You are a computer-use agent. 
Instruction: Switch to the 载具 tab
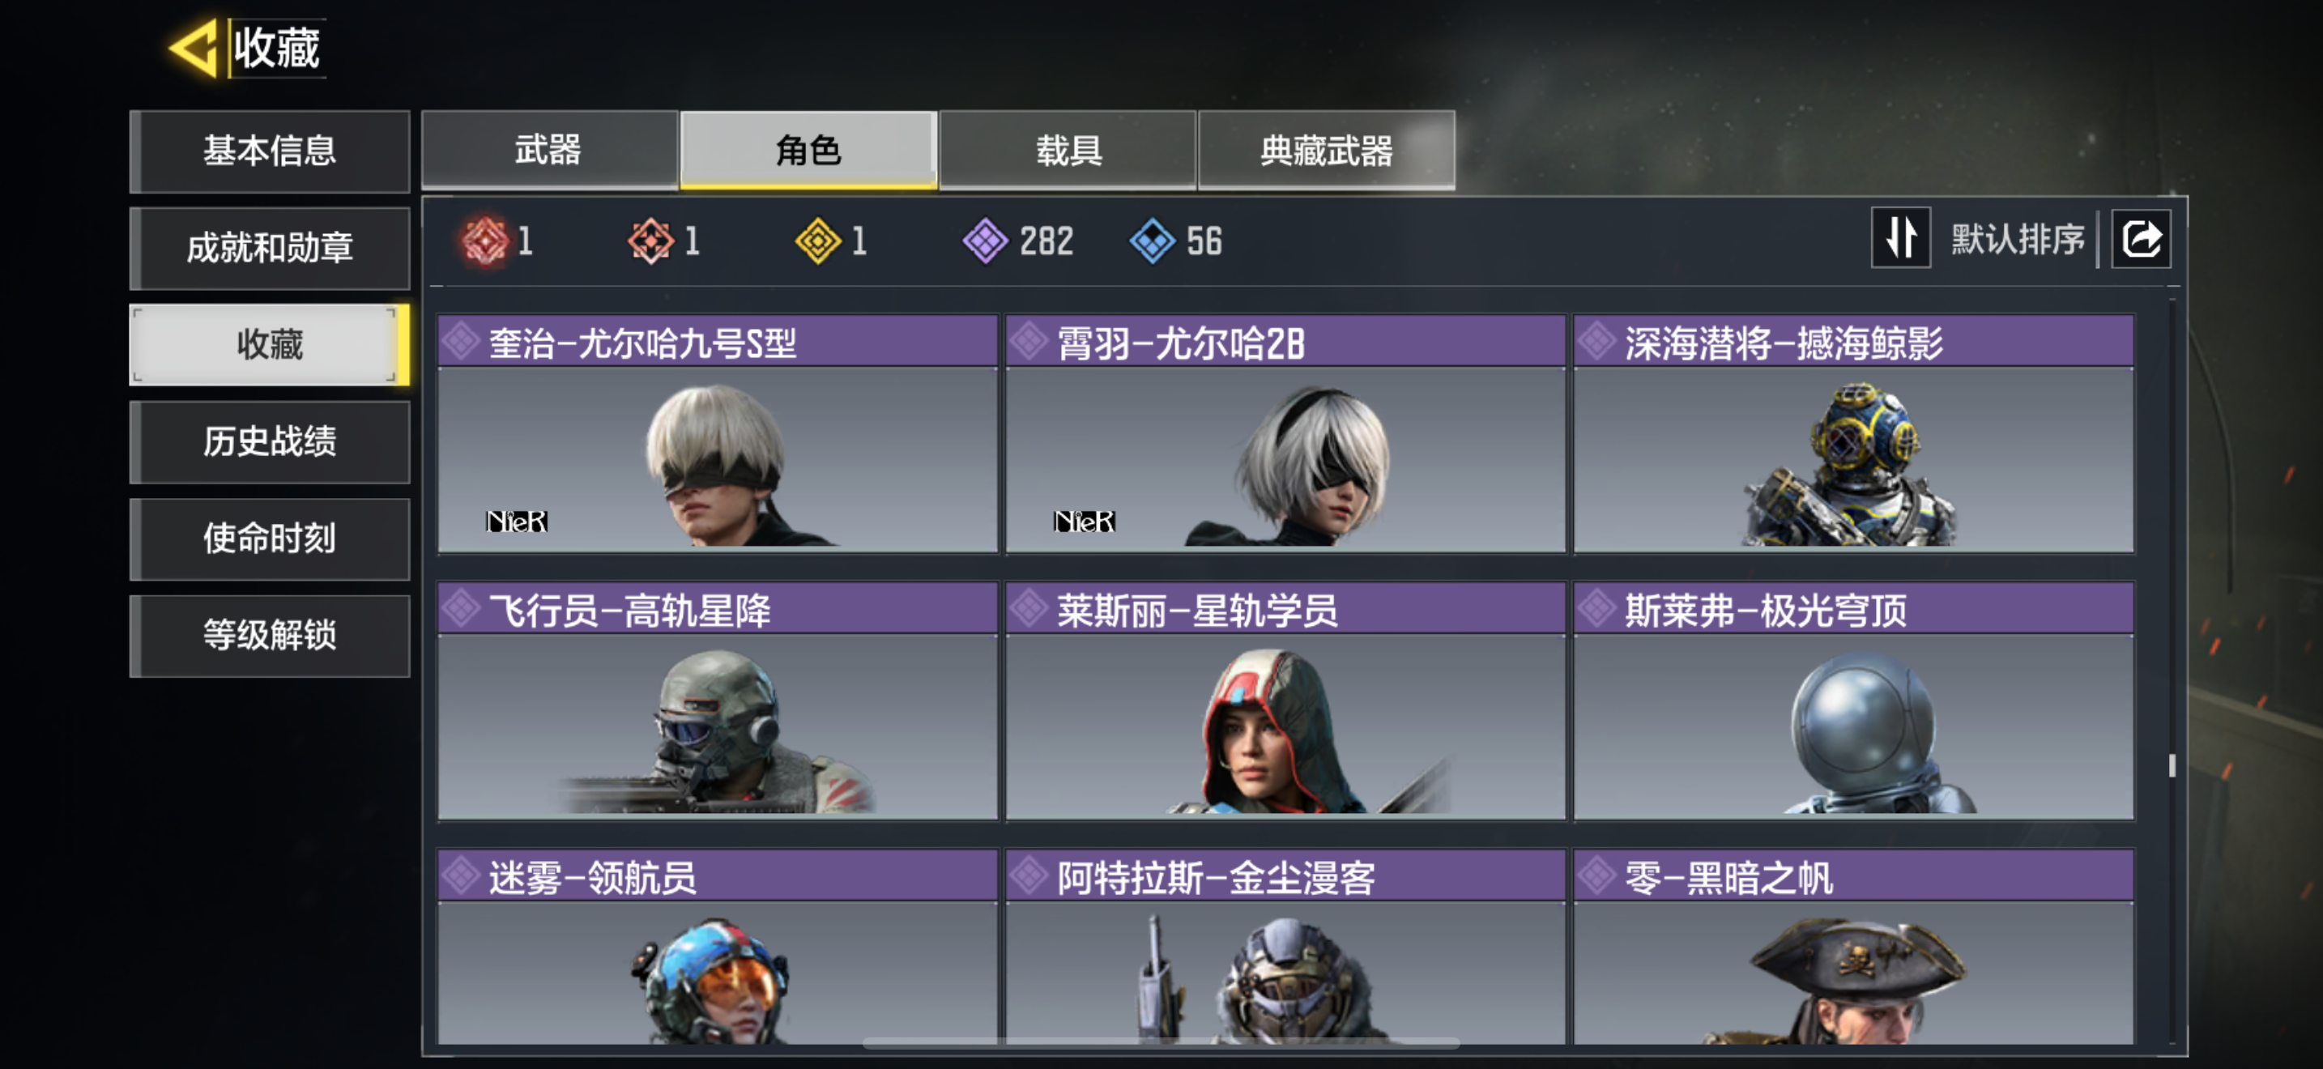(x=1068, y=150)
